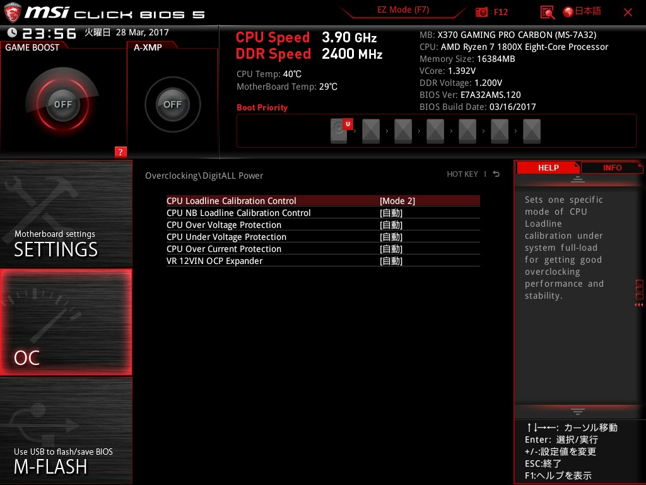
Task: Switch to EZ Mode (F7)
Action: click(x=403, y=10)
